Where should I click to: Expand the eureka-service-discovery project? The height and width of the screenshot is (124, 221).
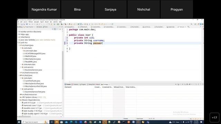coord(18,32)
